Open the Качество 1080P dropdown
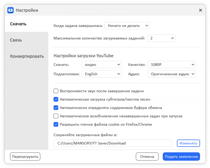Image resolution: width=210 pixels, height=168 pixels. 171,65
